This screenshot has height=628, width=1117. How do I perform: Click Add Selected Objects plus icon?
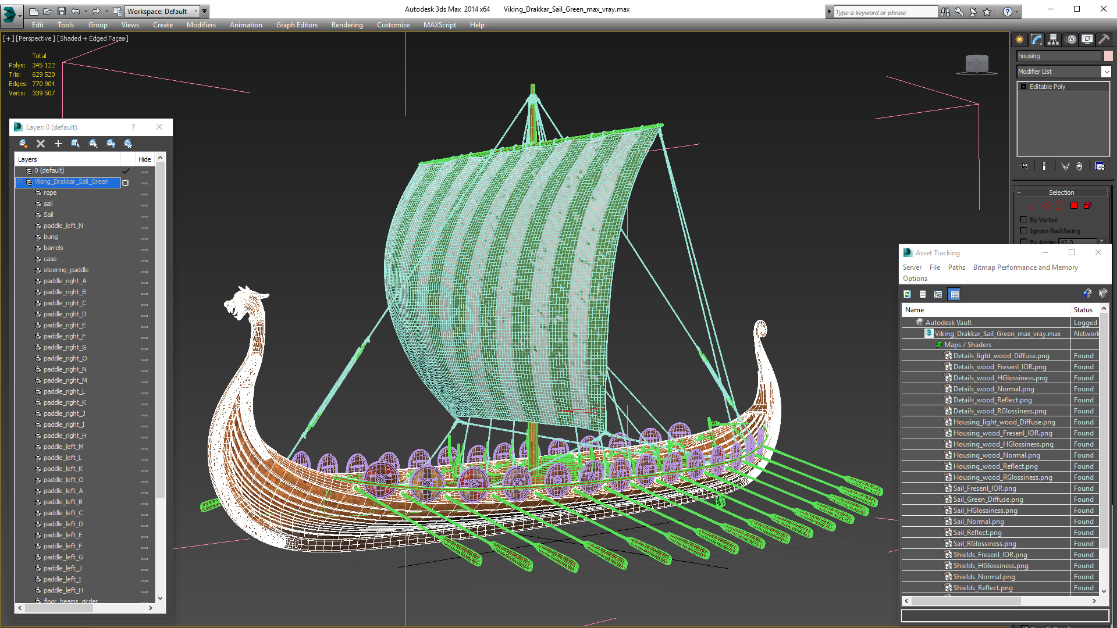[58, 144]
